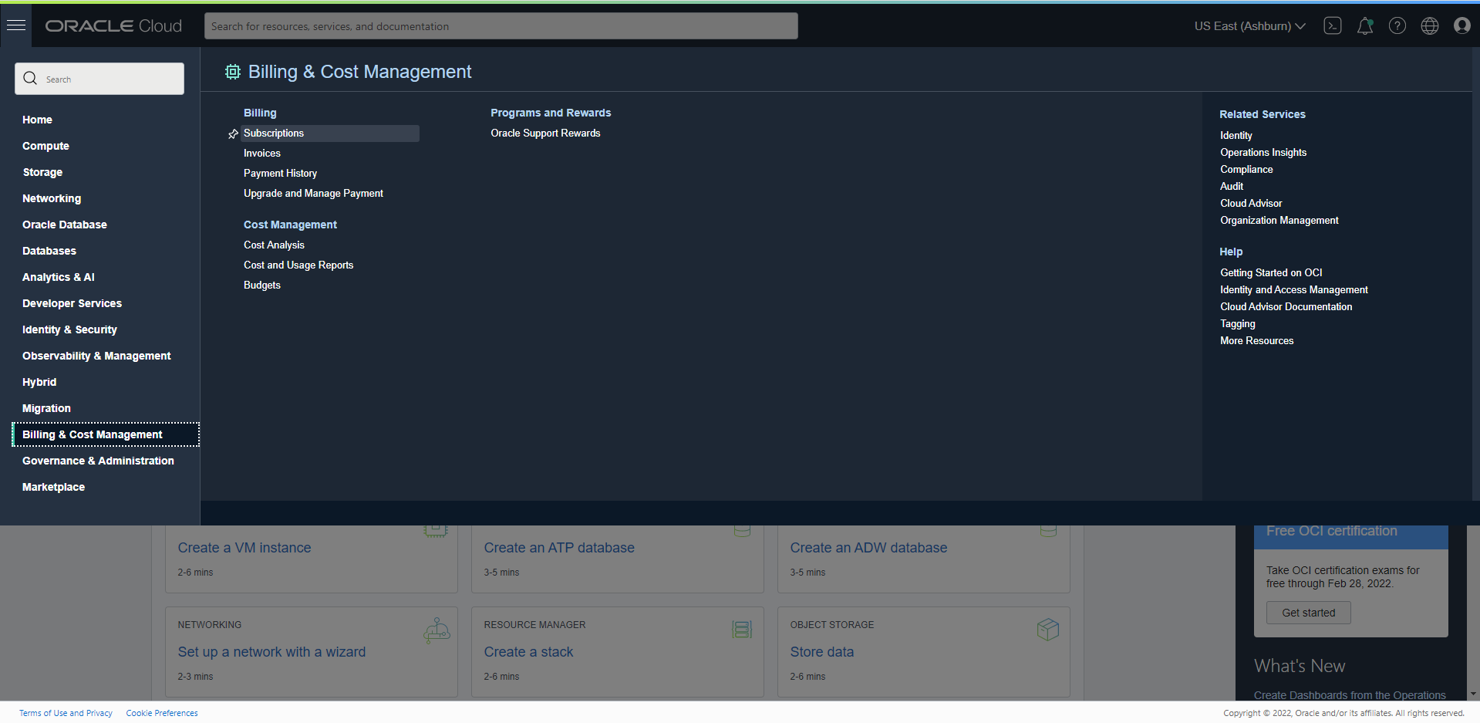Open the language selection globe

click(1429, 25)
